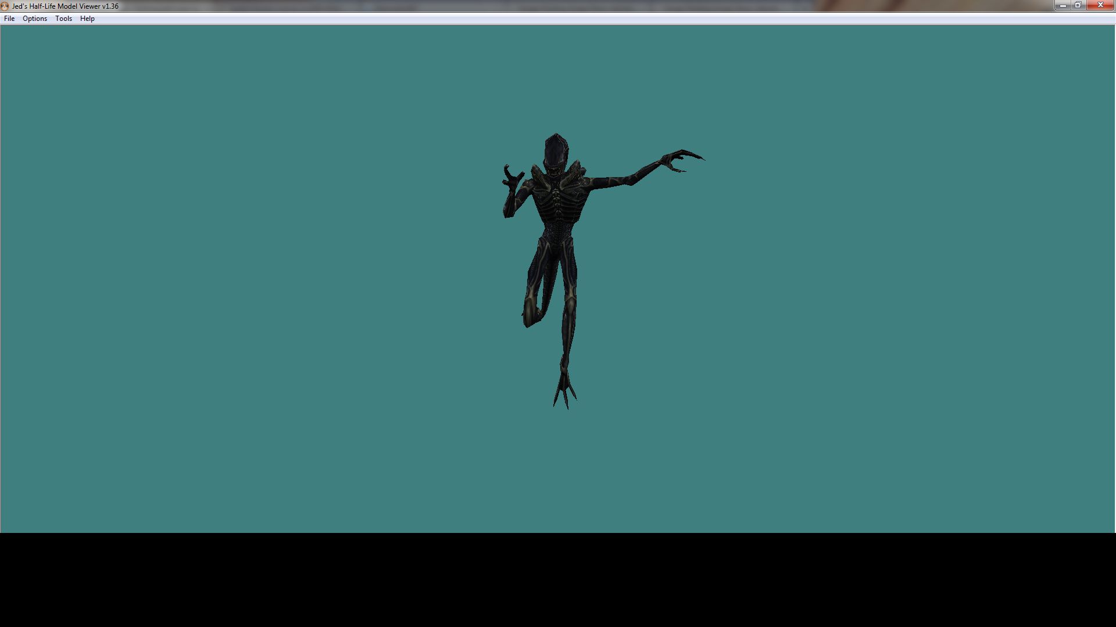Open the Help menu
Screen dimensions: 1116x627
(87, 19)
